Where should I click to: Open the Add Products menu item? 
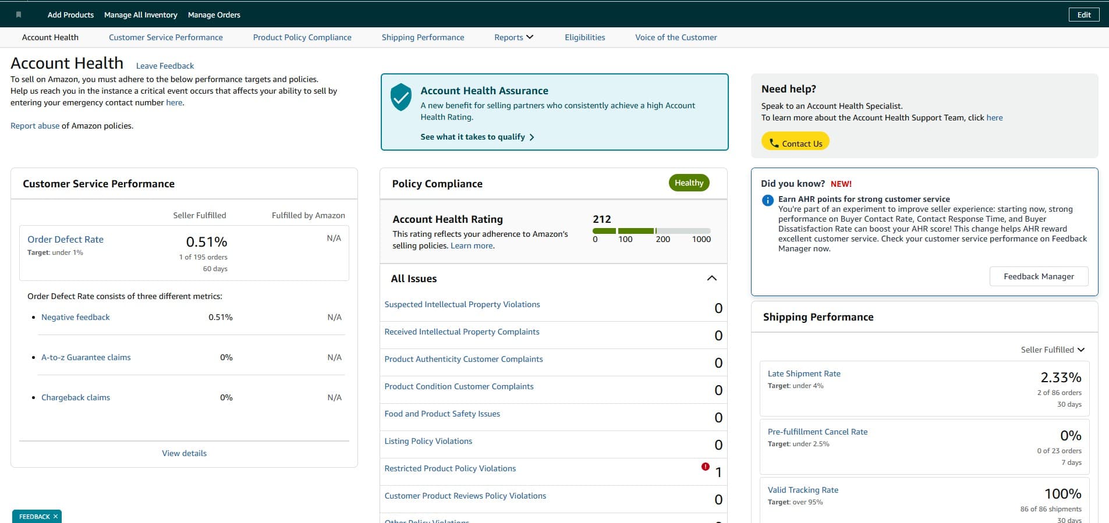coord(70,15)
